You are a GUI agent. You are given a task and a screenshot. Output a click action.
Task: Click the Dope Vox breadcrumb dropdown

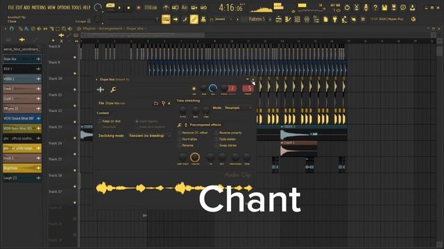click(136, 28)
